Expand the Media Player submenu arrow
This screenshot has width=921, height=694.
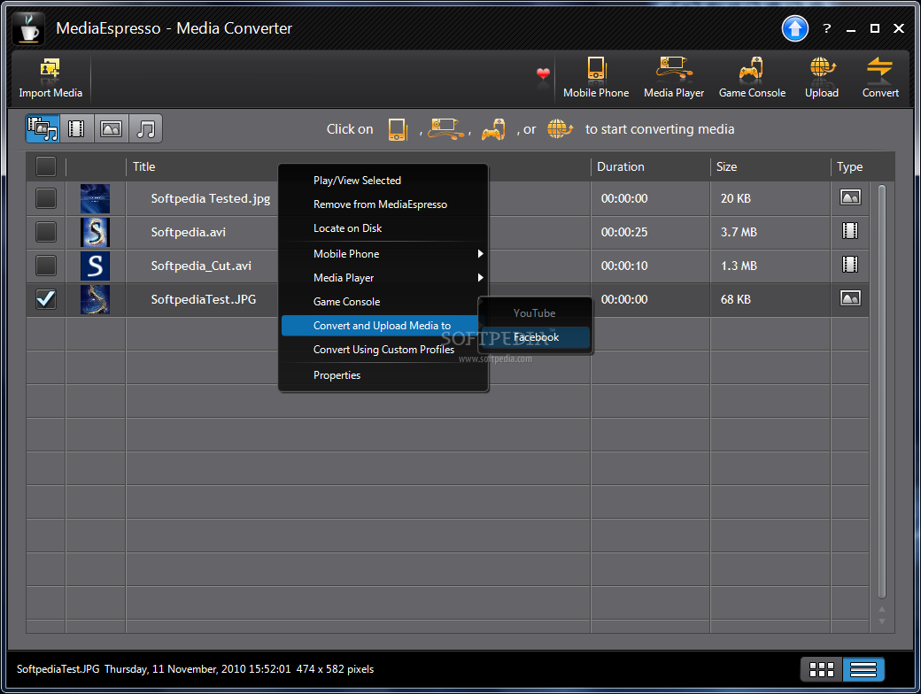[x=480, y=278]
